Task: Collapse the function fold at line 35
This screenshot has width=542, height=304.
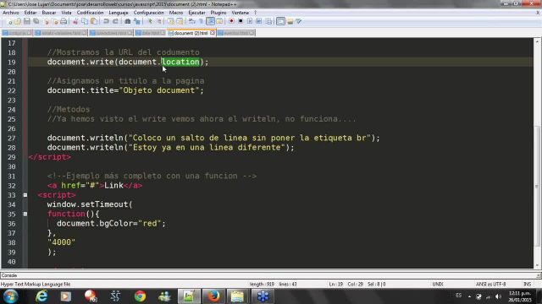Action: [x=25, y=214]
